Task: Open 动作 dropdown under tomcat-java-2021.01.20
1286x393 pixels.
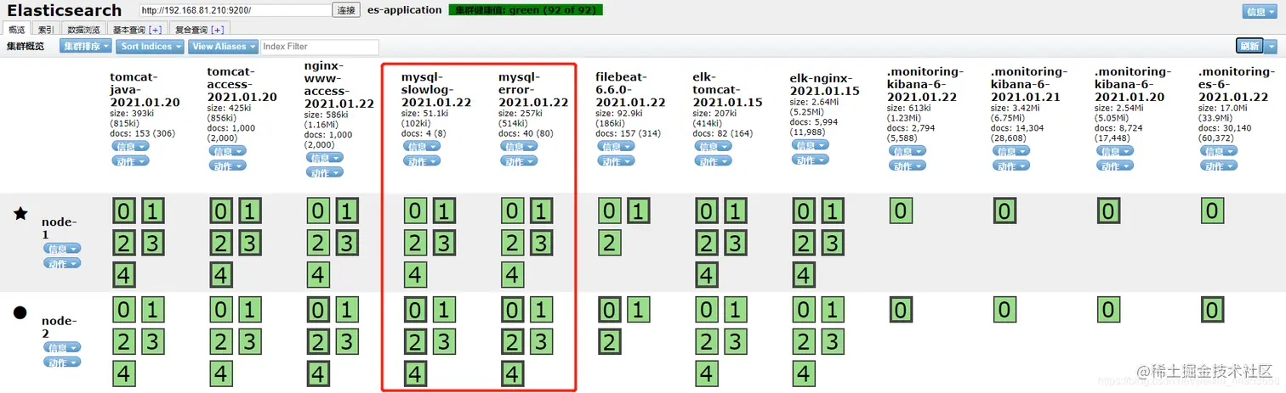Action: (x=130, y=160)
